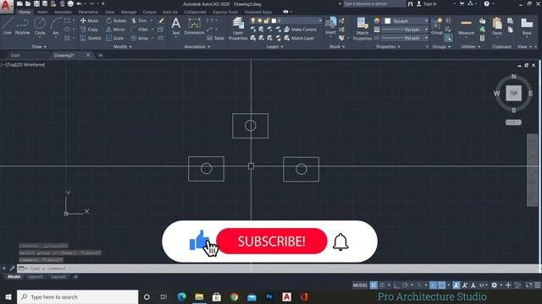
Task: Toggle polar tracking in the status bar
Action: point(405,285)
